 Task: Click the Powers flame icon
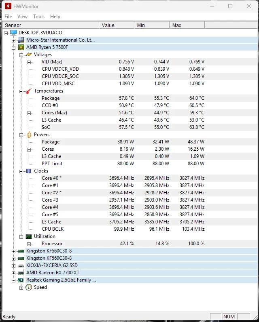(x=29, y=135)
